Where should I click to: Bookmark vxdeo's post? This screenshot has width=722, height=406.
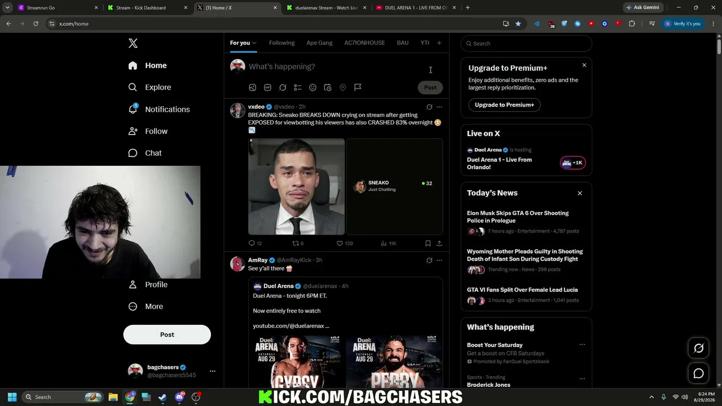pos(428,243)
